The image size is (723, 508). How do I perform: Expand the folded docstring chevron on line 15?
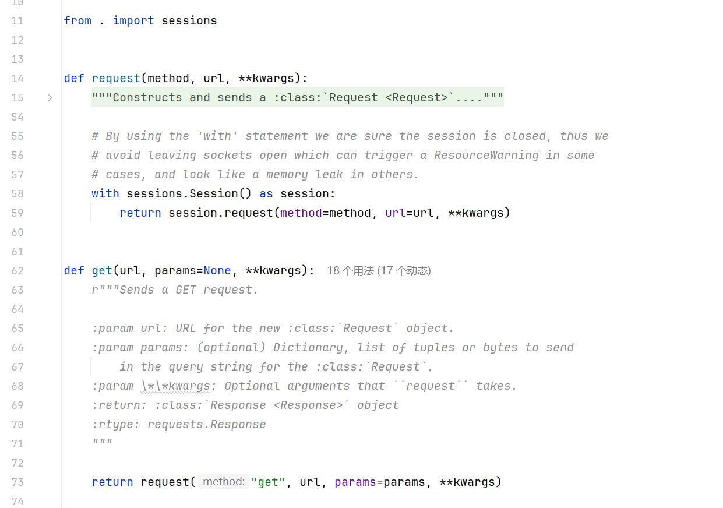pos(50,98)
